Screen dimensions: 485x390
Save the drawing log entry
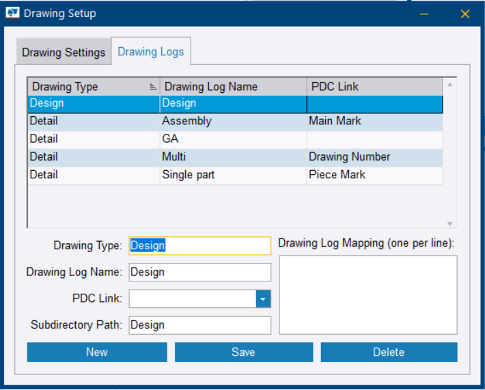pos(243,352)
